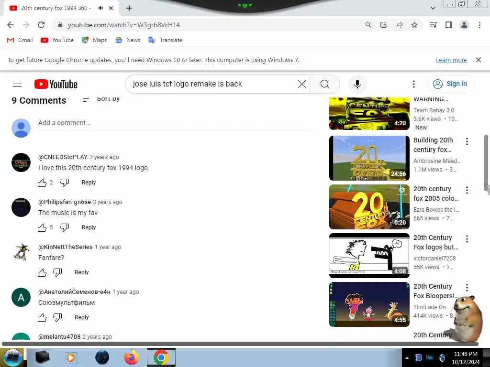Open the YouTube bookmark
Viewport: 490px width, 367px height.
pos(57,40)
